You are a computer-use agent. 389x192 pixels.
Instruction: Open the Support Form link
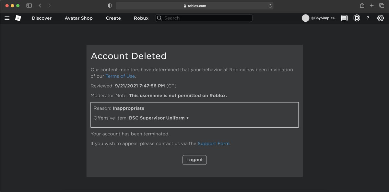coord(214,144)
